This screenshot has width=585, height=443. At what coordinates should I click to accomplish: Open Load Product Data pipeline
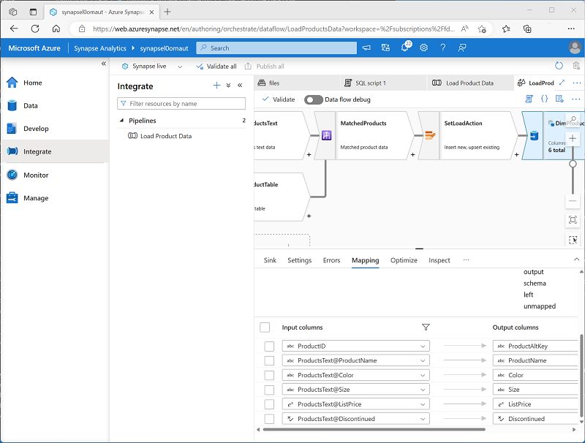tap(166, 136)
